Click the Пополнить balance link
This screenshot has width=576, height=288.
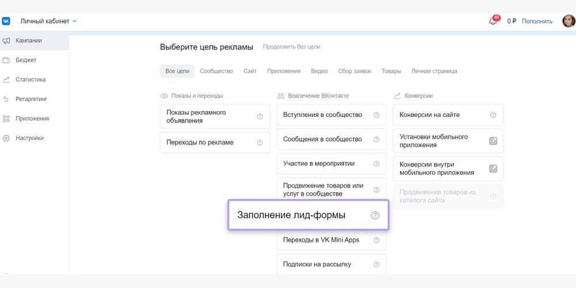coord(537,21)
